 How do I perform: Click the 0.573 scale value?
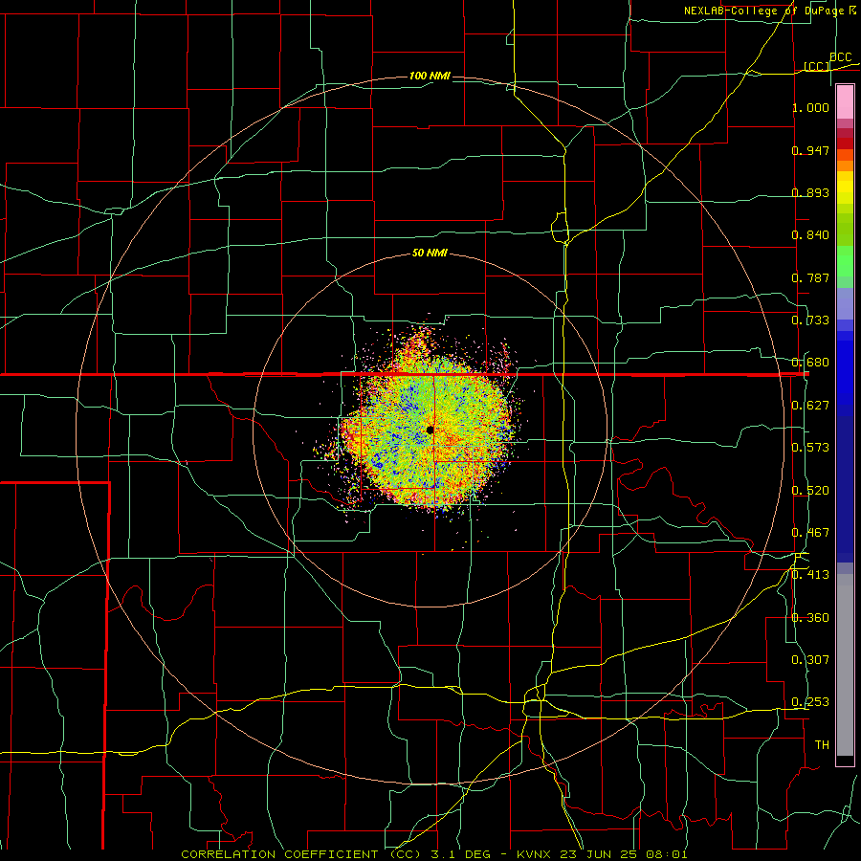click(x=810, y=448)
